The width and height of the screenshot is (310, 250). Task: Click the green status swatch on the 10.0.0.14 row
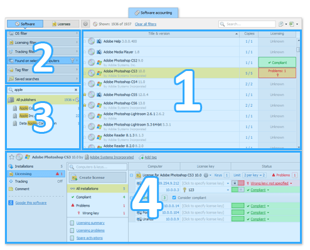pos(238,206)
